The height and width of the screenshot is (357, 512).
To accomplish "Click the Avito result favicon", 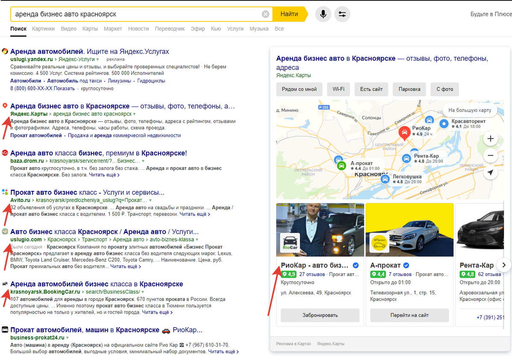I will (x=5, y=192).
